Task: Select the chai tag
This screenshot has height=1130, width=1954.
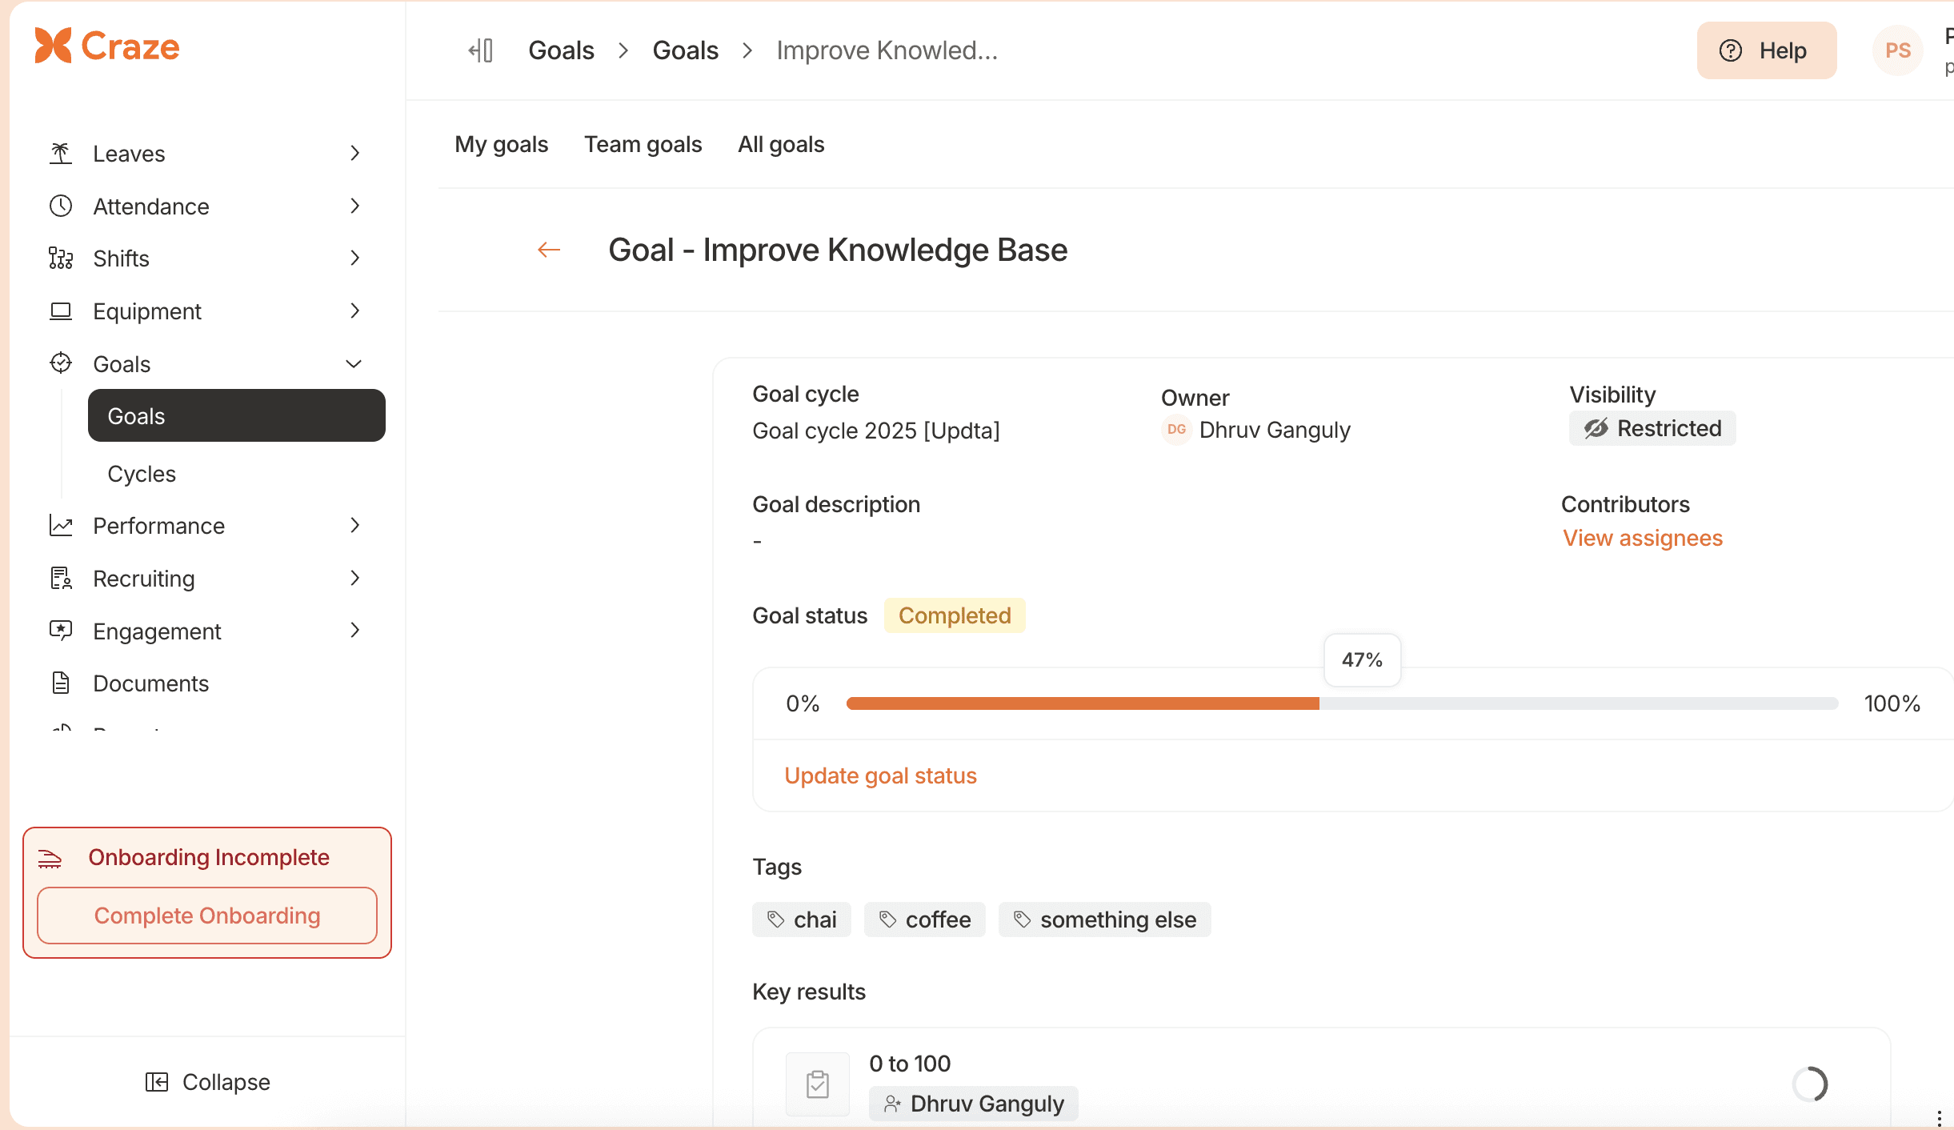Action: pos(801,919)
